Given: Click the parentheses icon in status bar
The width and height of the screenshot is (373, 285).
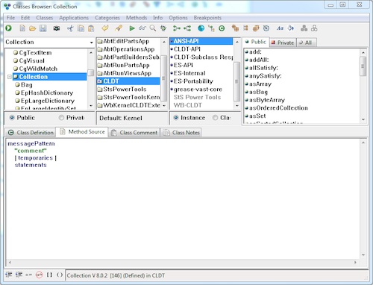Looking at the screenshot, I should pos(60,275).
